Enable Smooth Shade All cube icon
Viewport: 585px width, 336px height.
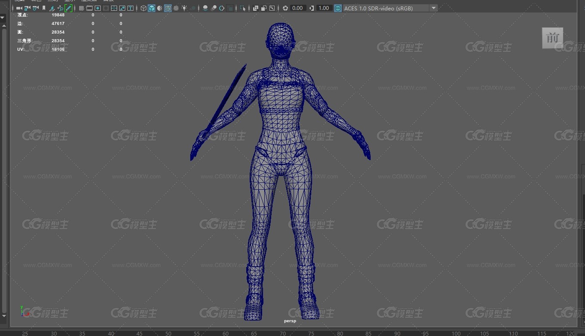tap(152, 8)
